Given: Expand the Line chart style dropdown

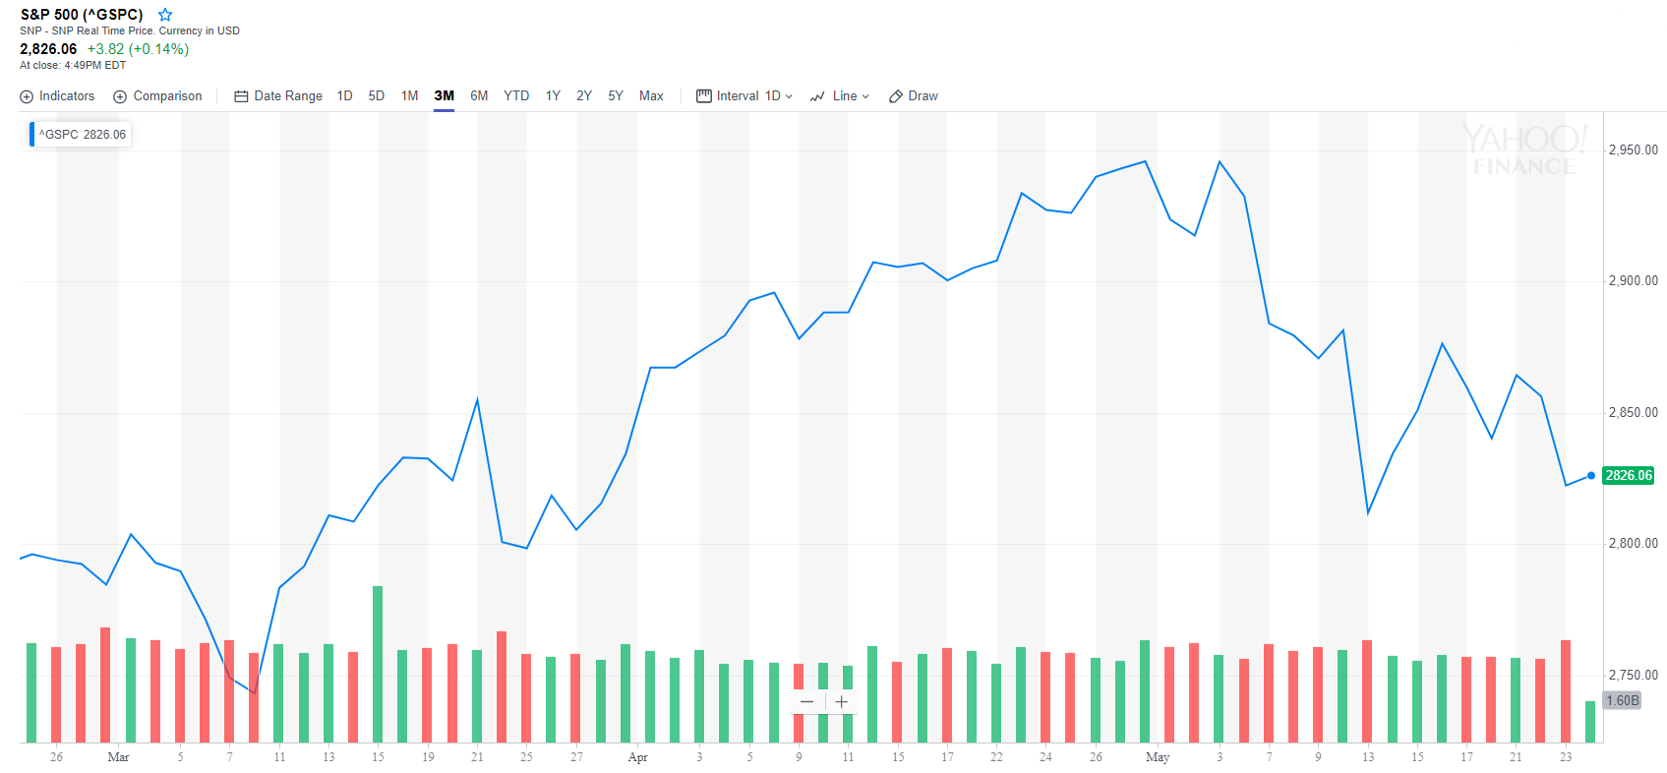Looking at the screenshot, I should pos(865,95).
